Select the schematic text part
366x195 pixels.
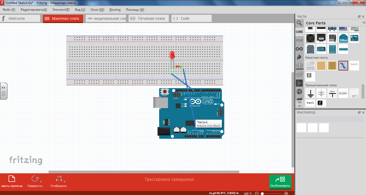point(310,103)
